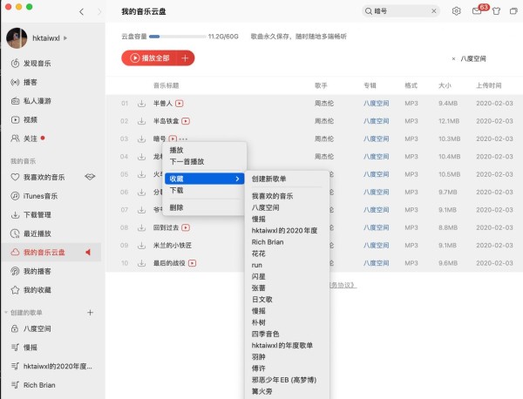Play MV for 回到过去
Viewport: 523px width, 399px height.
pos(186,227)
